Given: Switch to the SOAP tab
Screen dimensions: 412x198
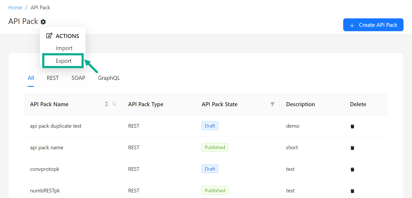Looking at the screenshot, I should click(x=78, y=78).
